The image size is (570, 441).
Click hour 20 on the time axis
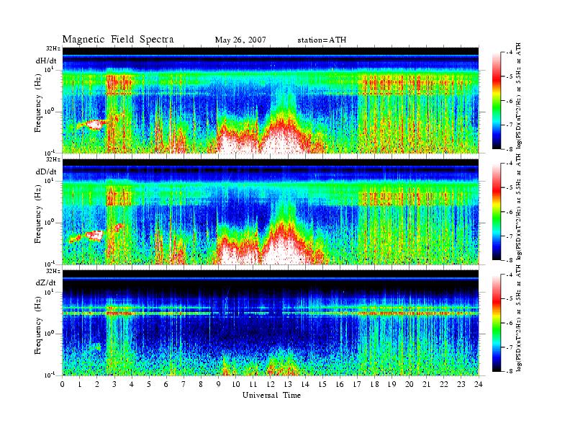pyautogui.click(x=410, y=385)
